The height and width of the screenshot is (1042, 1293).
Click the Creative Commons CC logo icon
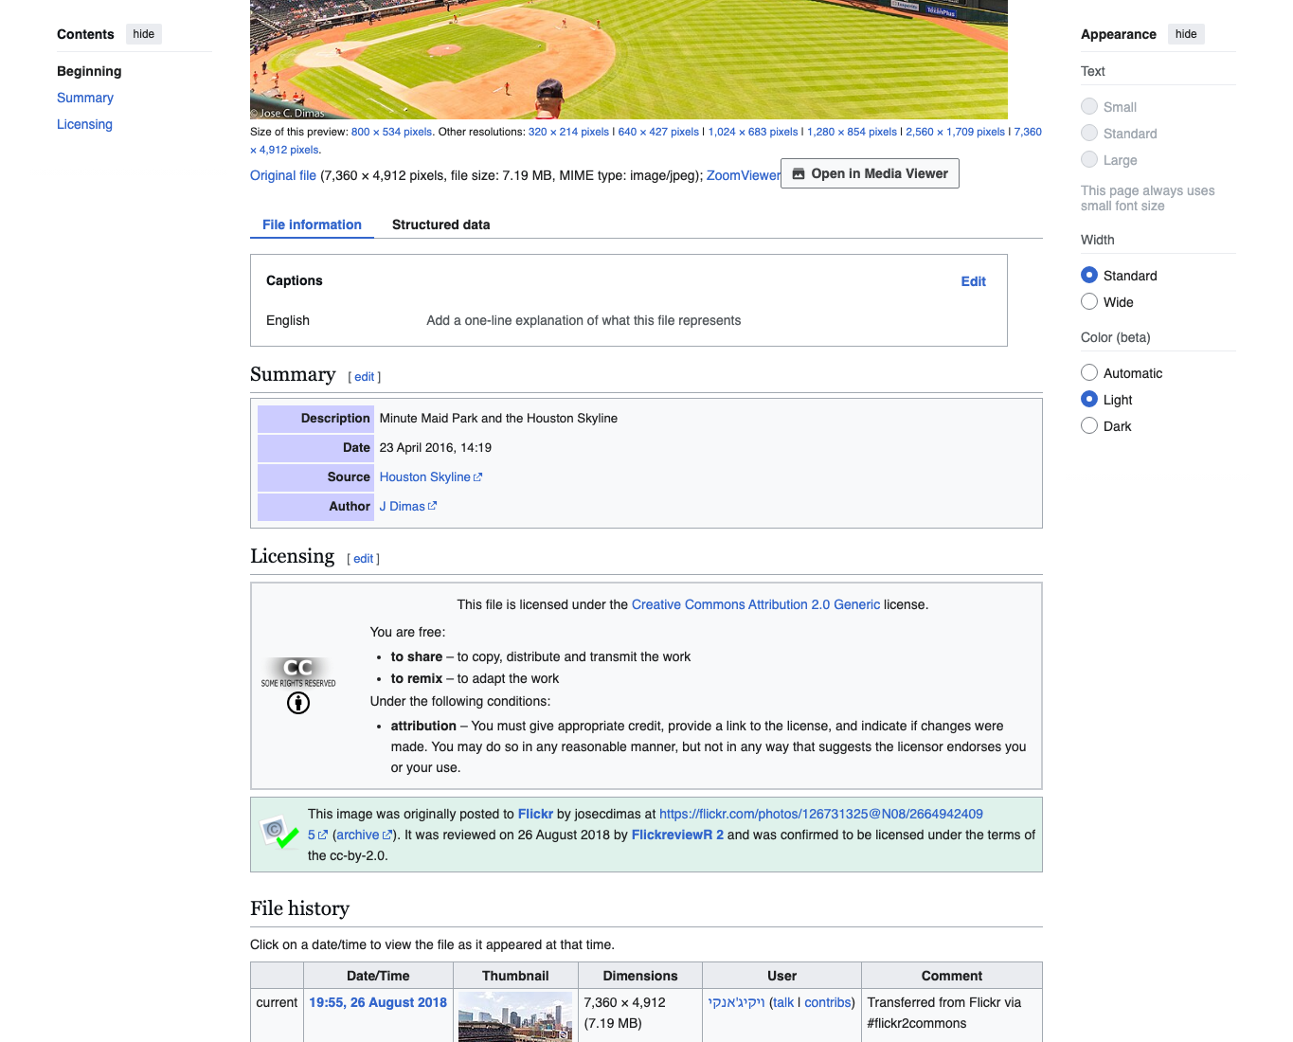coord(298,672)
